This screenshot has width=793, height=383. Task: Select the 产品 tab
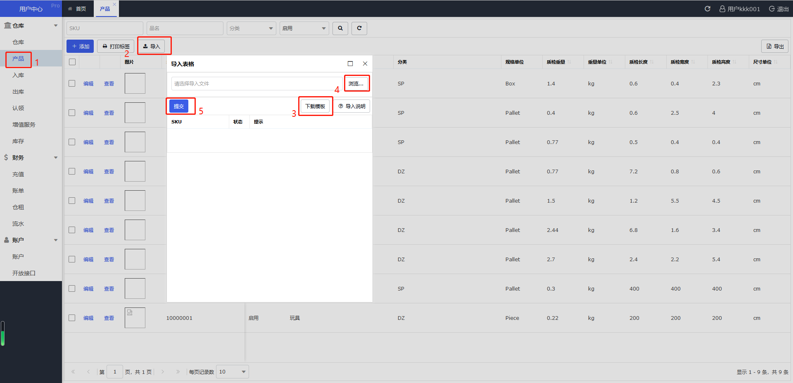(x=105, y=9)
